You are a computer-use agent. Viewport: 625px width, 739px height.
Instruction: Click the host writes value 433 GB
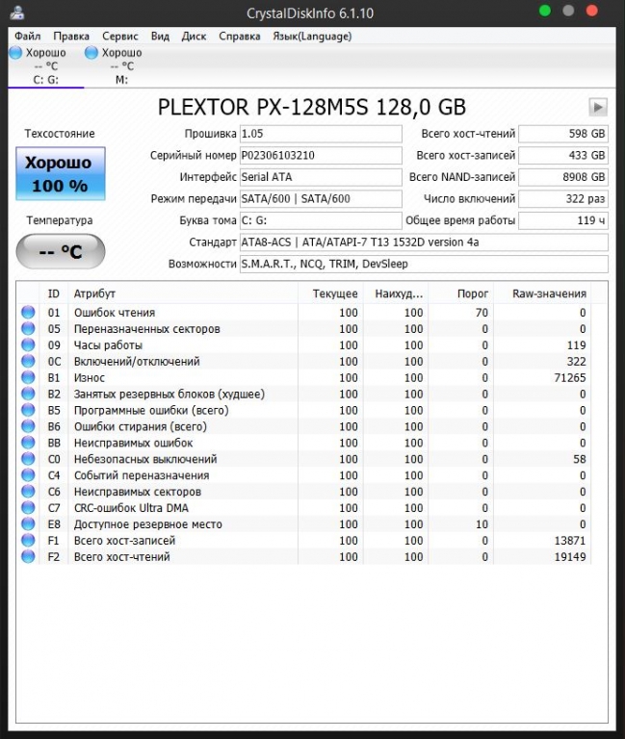pyautogui.click(x=563, y=156)
